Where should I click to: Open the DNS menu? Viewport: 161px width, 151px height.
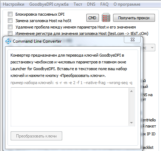click(x=91, y=4)
